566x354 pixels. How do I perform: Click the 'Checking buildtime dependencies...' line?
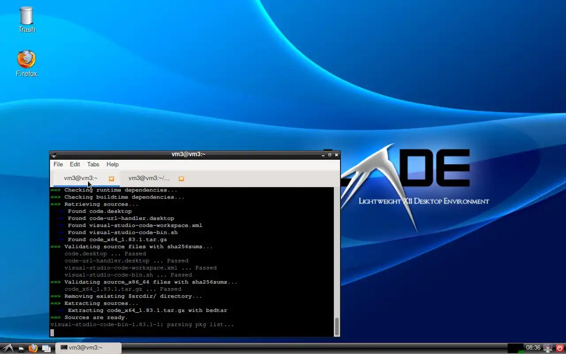coord(118,197)
